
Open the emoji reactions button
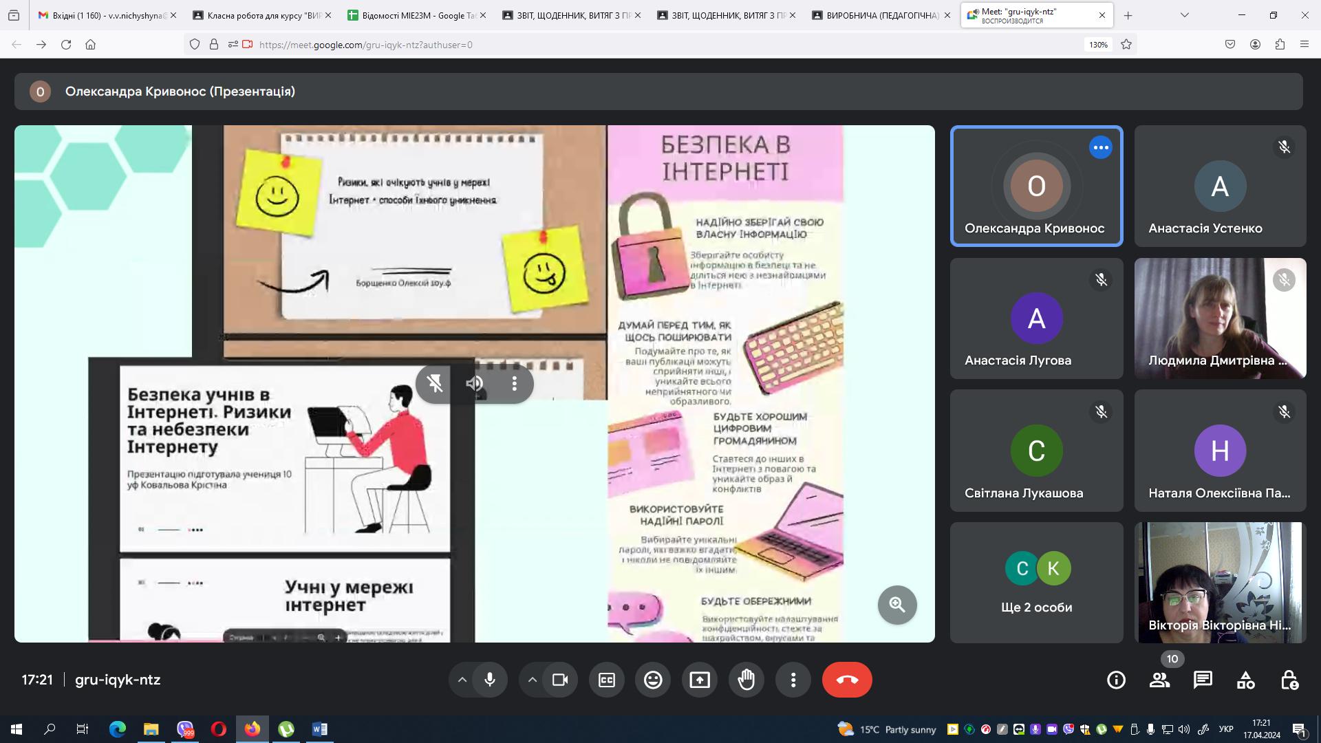coord(653,680)
